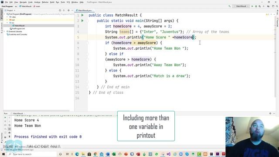
Task: Click the warnings indicator in editor corner
Action: tap(267, 14)
